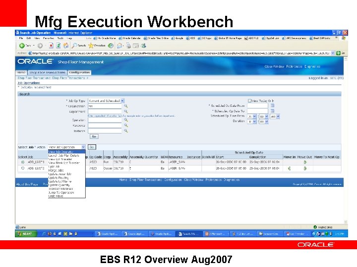Click Move Out icon in first job row
357x267 pixels.
(305, 162)
